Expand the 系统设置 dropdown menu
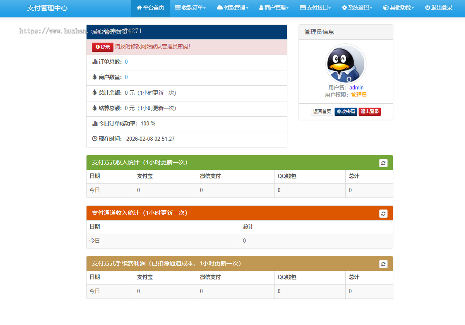465x325 pixels. 357,8
